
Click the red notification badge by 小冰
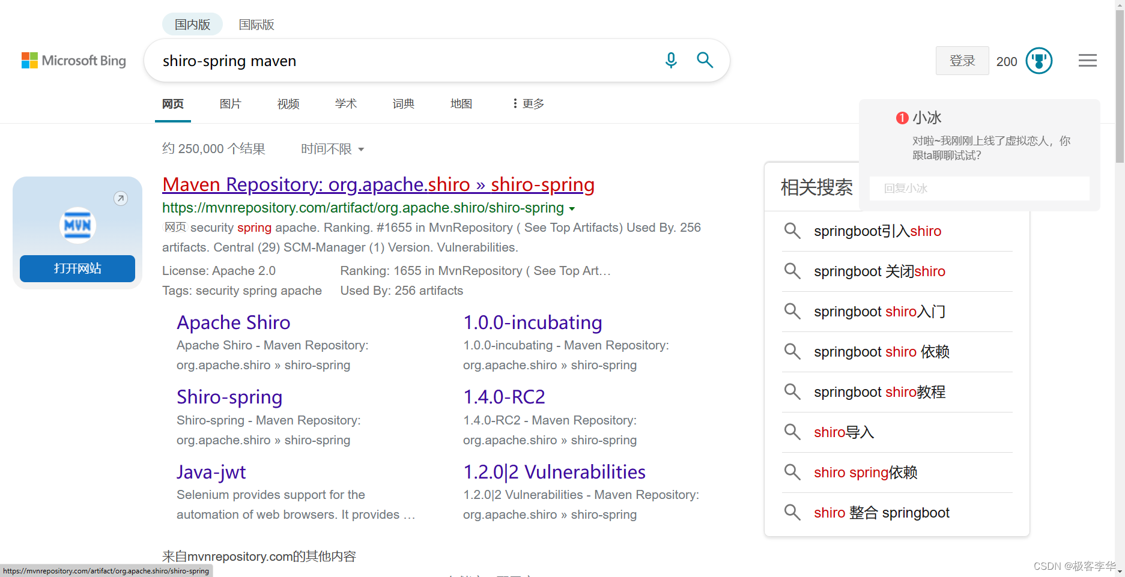tap(902, 118)
